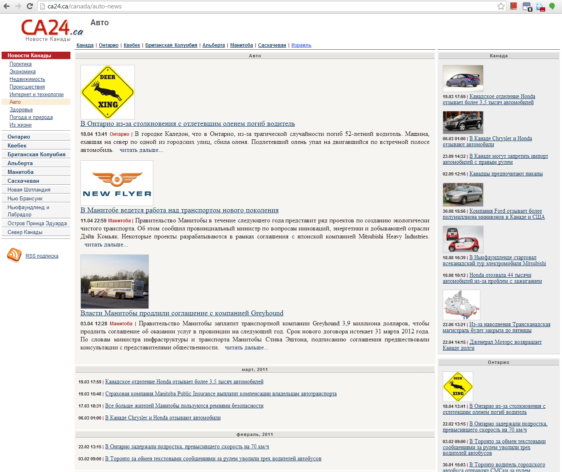Click the RSS подписка link
The image size is (562, 472).
(x=42, y=256)
